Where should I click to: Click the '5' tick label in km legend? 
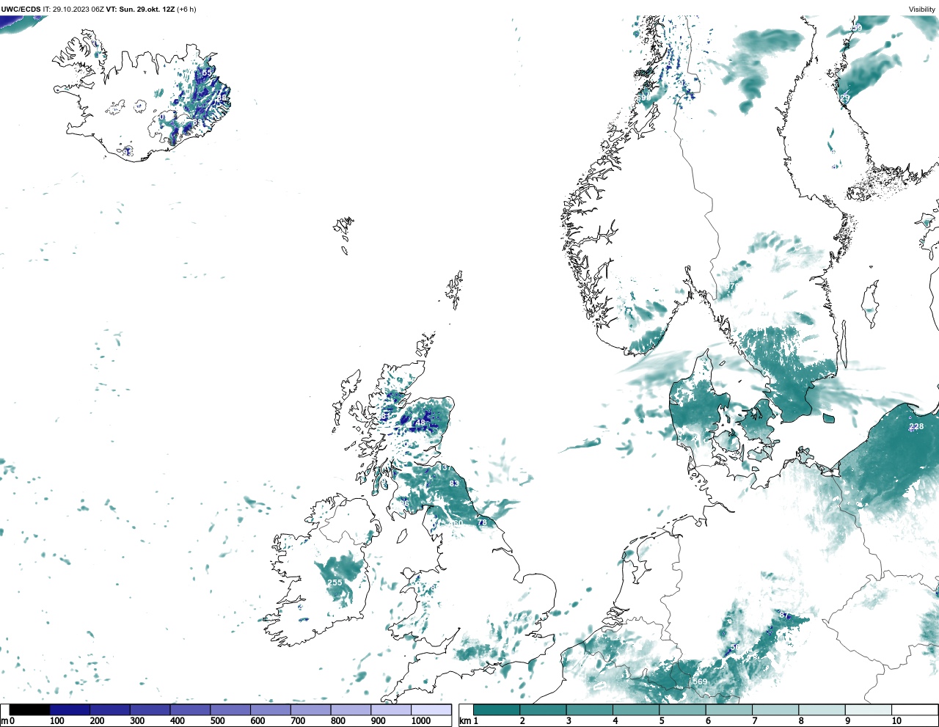(661, 721)
